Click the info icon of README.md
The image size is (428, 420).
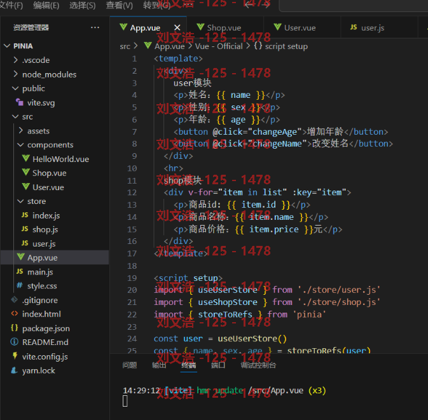click(15, 342)
